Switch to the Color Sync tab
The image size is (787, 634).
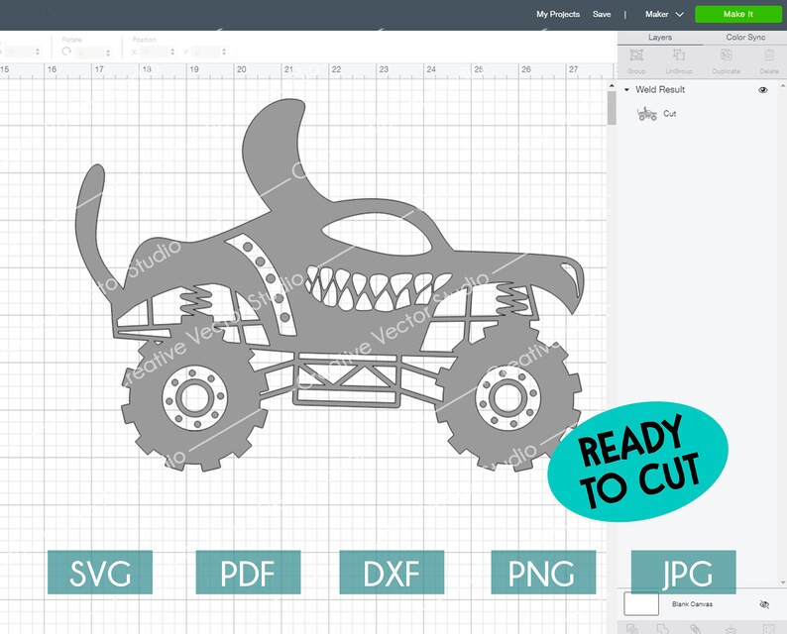pos(745,38)
